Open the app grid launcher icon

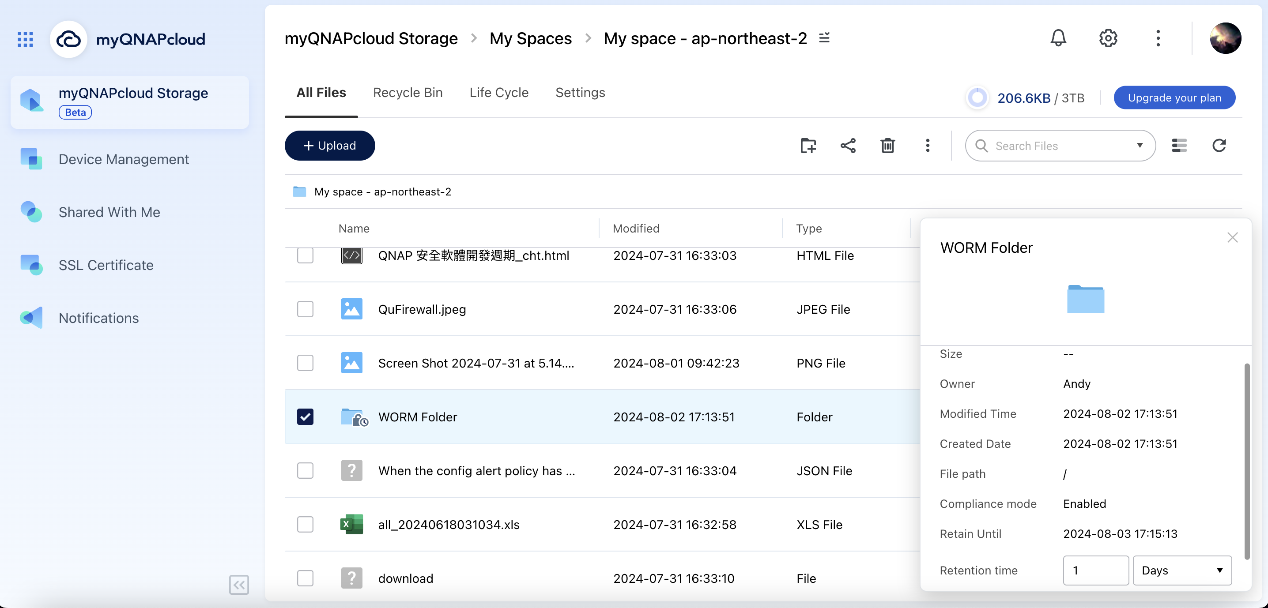pyautogui.click(x=25, y=39)
